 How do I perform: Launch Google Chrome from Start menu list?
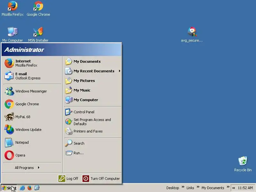point(32,104)
